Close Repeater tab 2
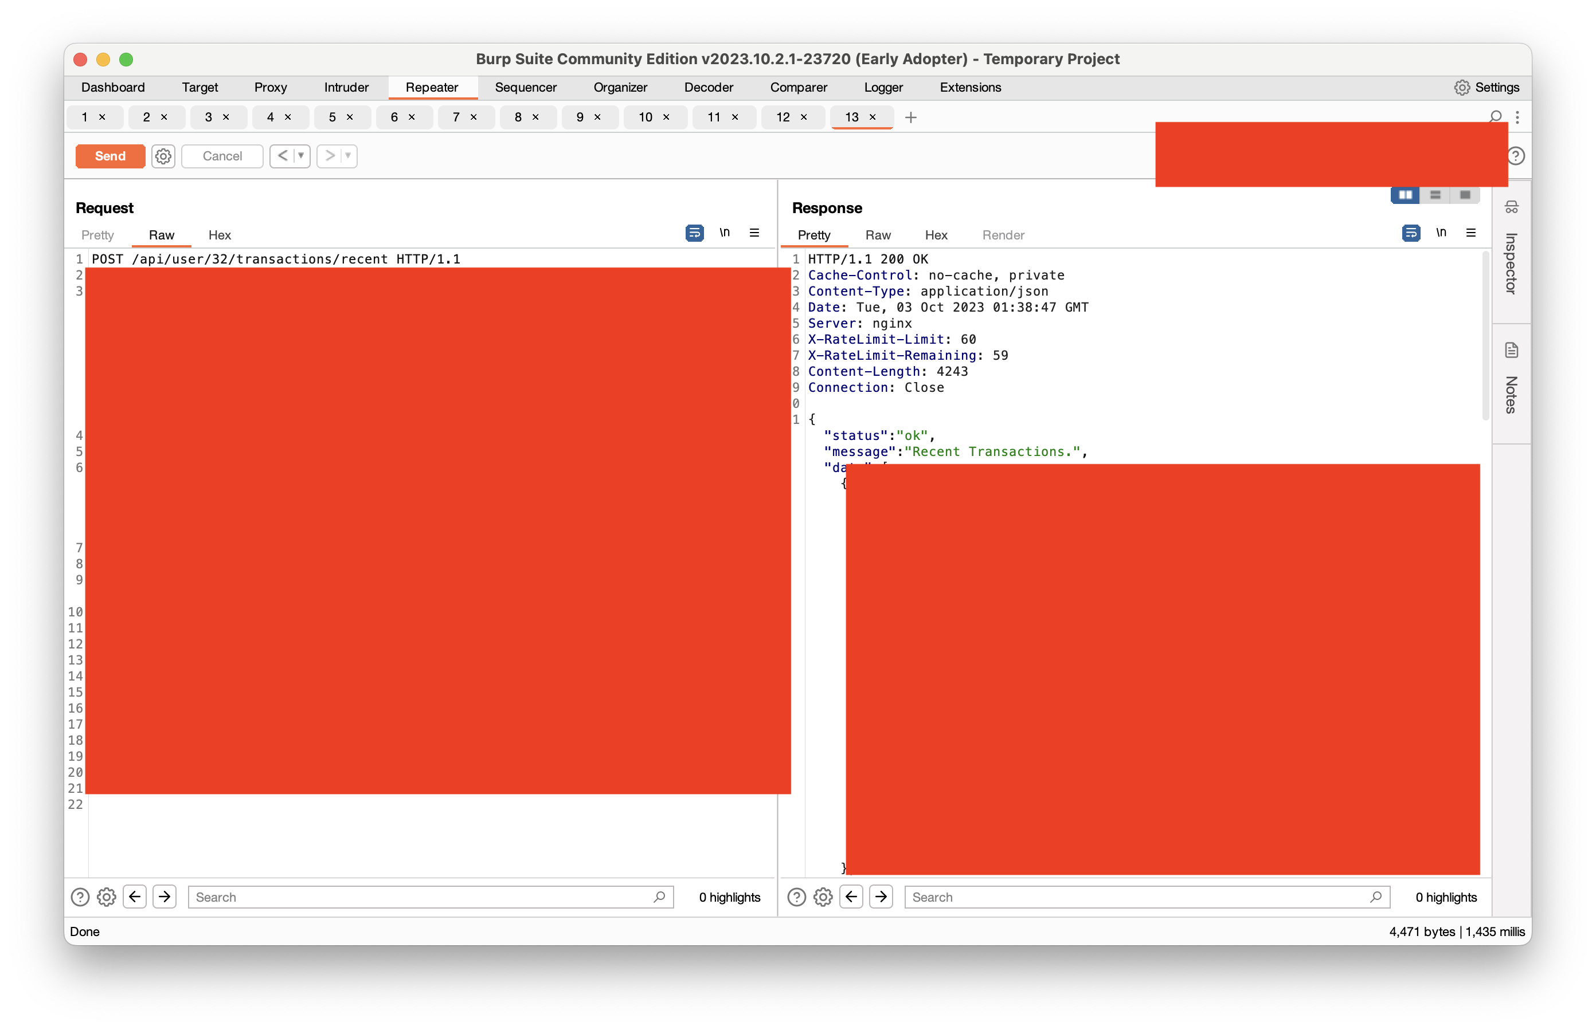Screen dimensions: 1596x1030 pos(164,117)
